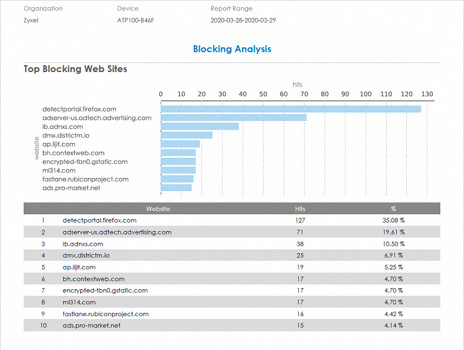Click fastlane.rubiconproject.com table row
The height and width of the screenshot is (350, 464).
[x=232, y=314]
